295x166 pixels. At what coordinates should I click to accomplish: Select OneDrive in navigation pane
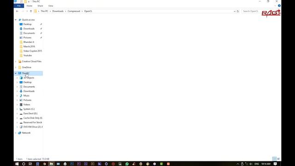27,67
